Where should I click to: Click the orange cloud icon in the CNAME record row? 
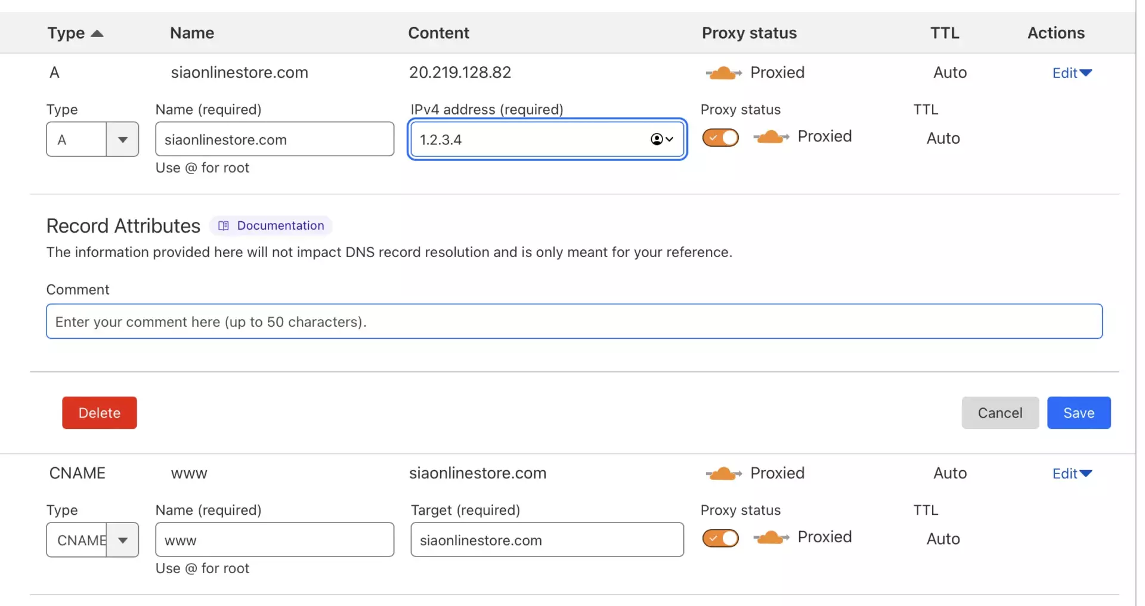(x=723, y=474)
